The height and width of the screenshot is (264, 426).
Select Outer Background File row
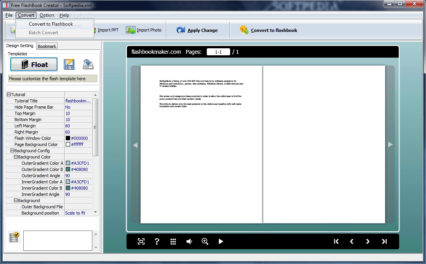point(49,207)
